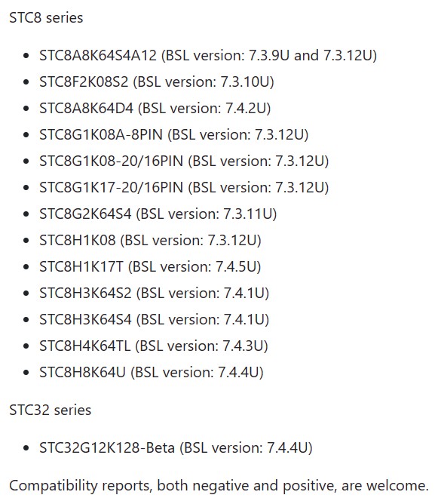Click the compatibility reports sentence

point(219,485)
